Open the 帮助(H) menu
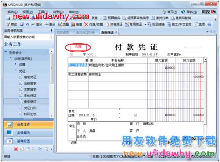The width and height of the screenshot is (220, 162). (x=74, y=12)
